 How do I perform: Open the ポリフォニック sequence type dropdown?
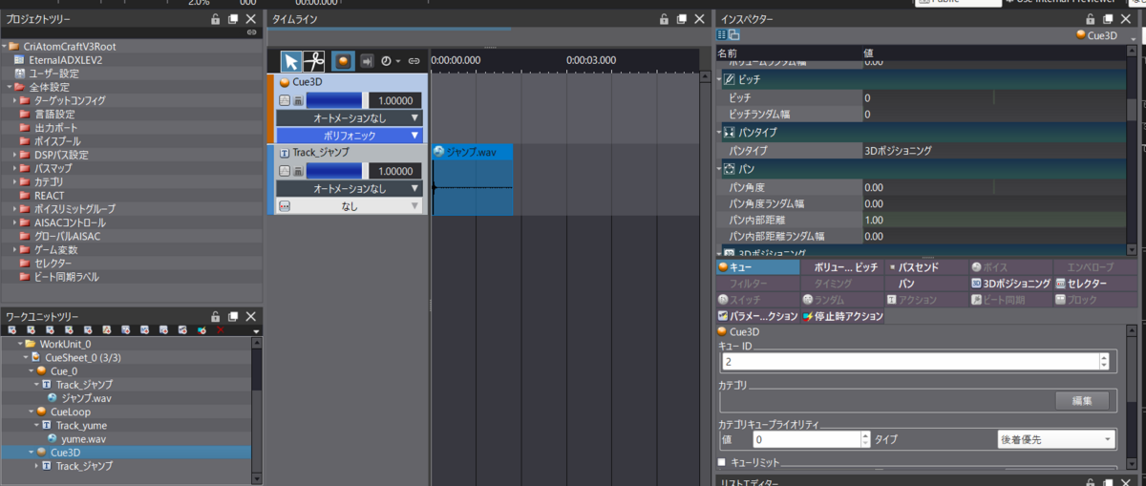coord(350,136)
